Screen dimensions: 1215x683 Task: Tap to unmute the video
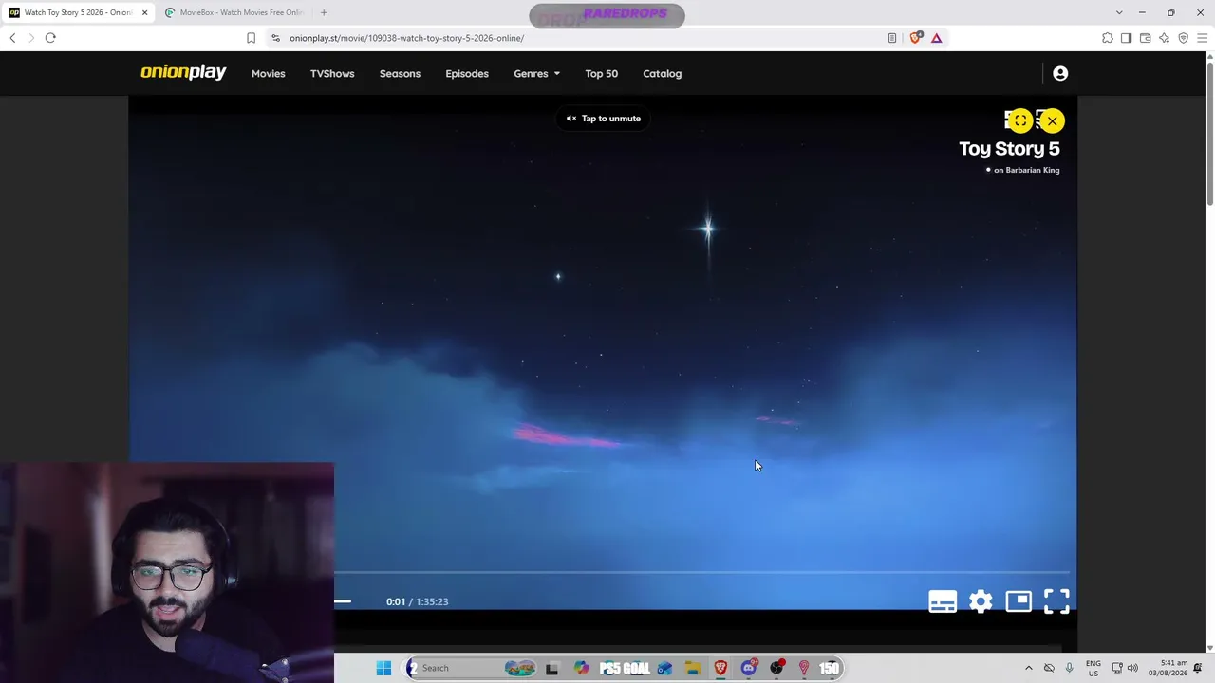(604, 119)
